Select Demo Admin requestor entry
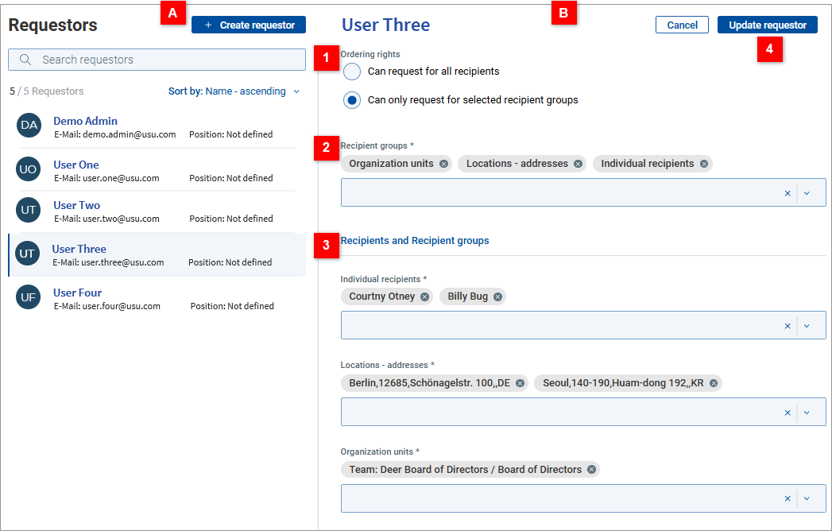 point(85,122)
